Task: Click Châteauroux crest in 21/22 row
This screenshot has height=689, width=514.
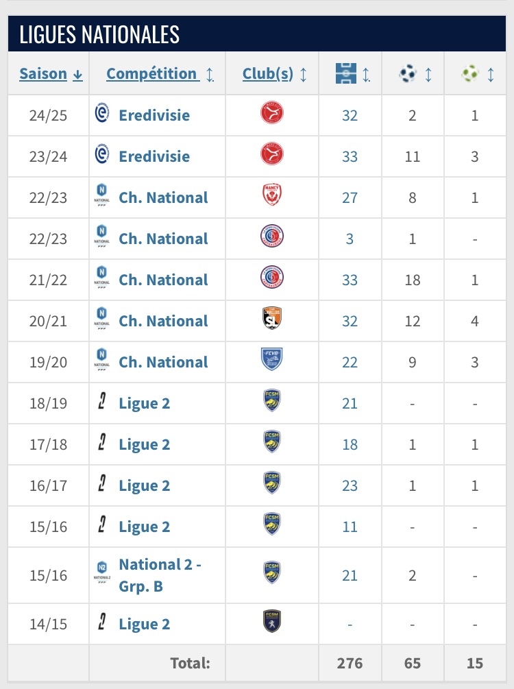Action: coord(272,277)
